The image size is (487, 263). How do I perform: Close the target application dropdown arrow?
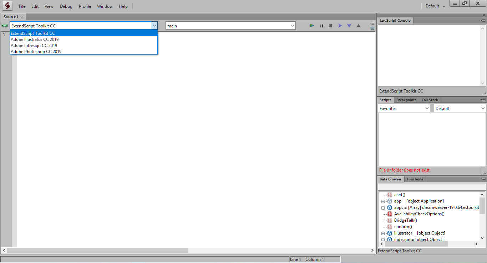click(x=154, y=26)
